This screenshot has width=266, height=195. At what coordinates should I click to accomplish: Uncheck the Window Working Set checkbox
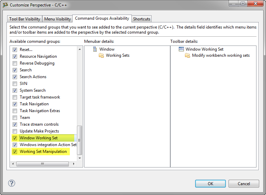point(15,138)
